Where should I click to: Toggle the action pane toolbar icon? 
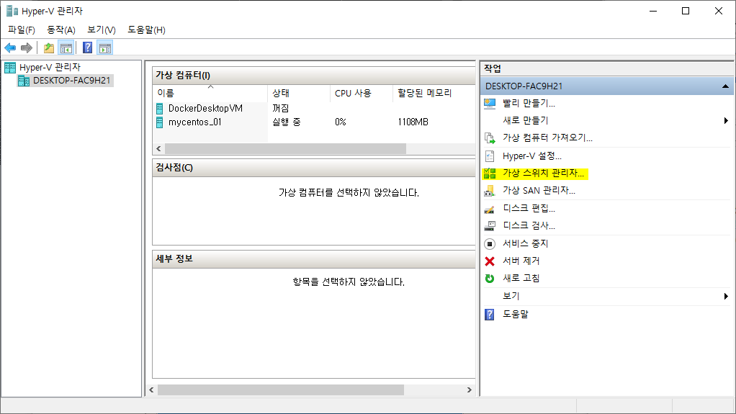[105, 48]
